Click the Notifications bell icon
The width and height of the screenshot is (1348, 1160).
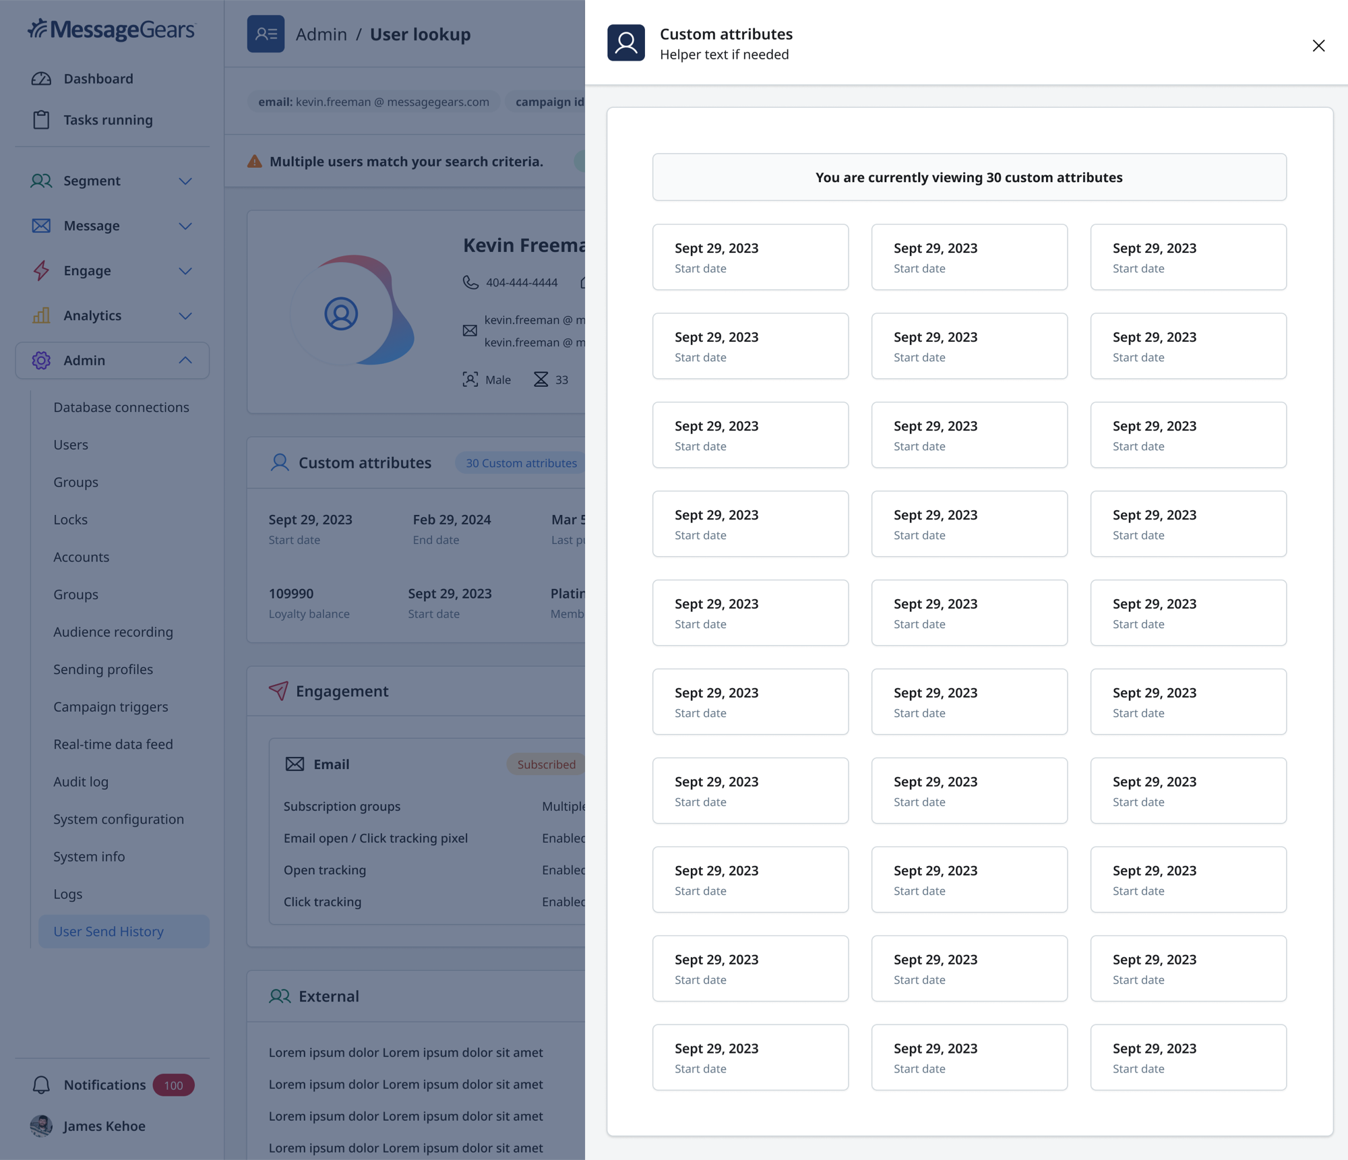pos(41,1085)
